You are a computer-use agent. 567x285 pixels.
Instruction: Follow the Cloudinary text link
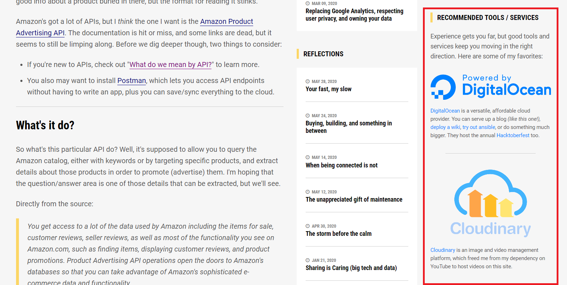tap(443, 250)
